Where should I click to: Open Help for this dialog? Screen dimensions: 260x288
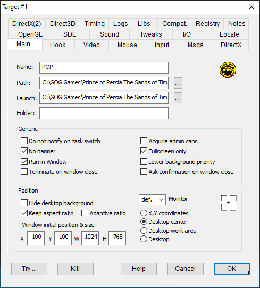(139, 269)
